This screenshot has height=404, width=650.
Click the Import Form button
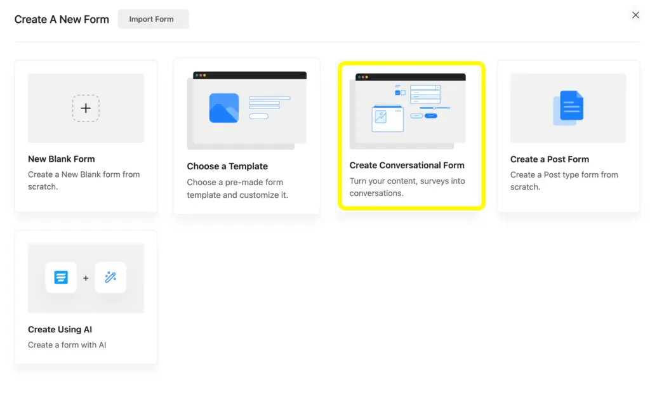point(154,19)
